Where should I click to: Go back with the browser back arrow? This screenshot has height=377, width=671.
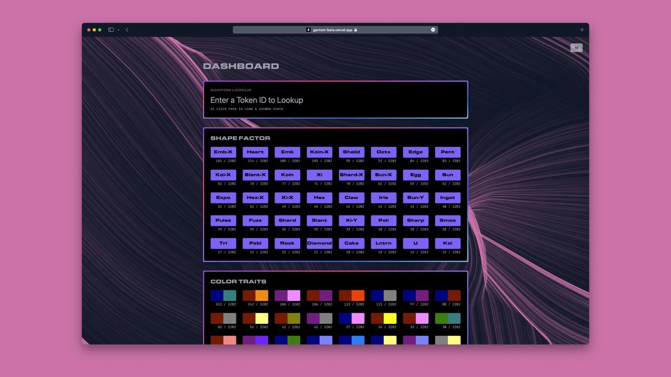click(x=127, y=30)
